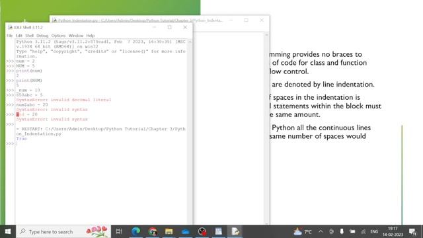Click the Python_Indentation.py editor title icon
Screen dimensions: 423x238
coord(54,20)
